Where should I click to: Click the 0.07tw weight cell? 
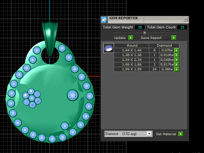(167, 50)
